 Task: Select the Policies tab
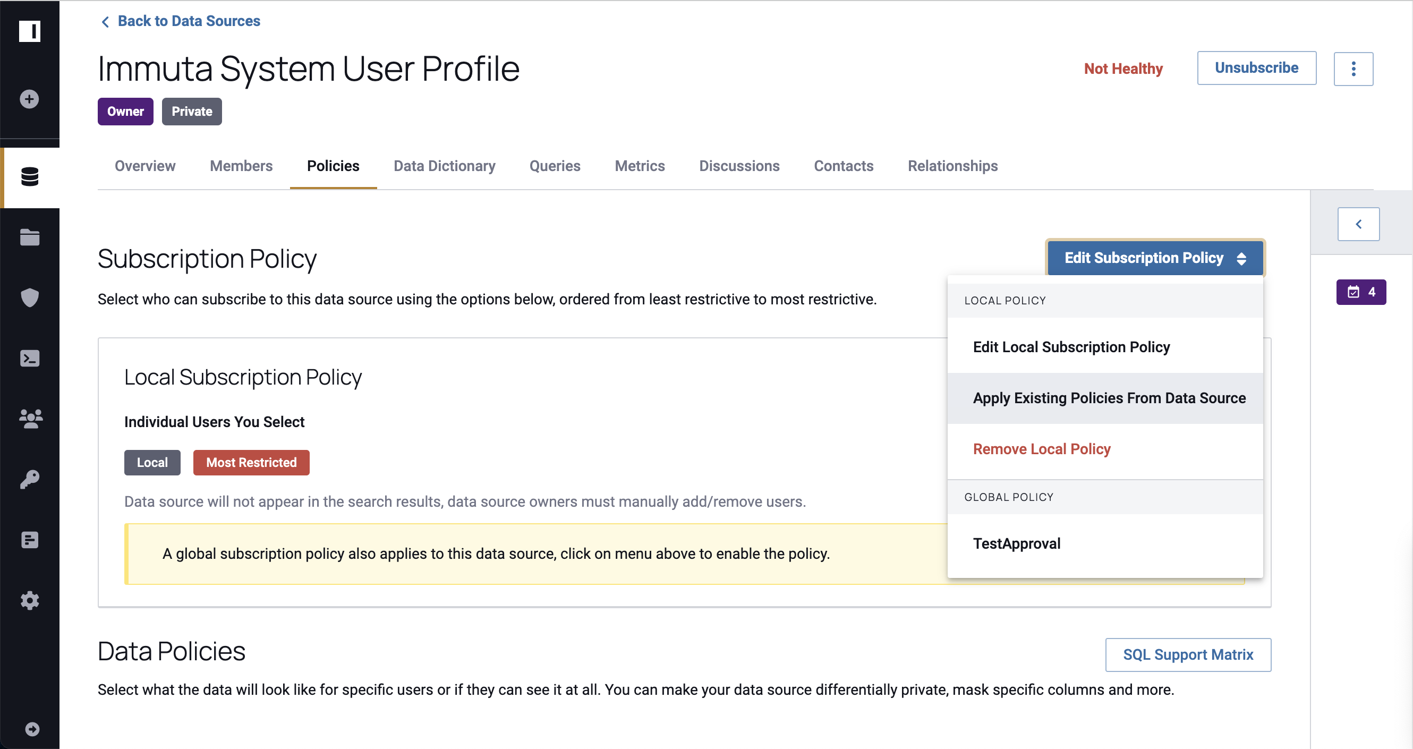(333, 166)
